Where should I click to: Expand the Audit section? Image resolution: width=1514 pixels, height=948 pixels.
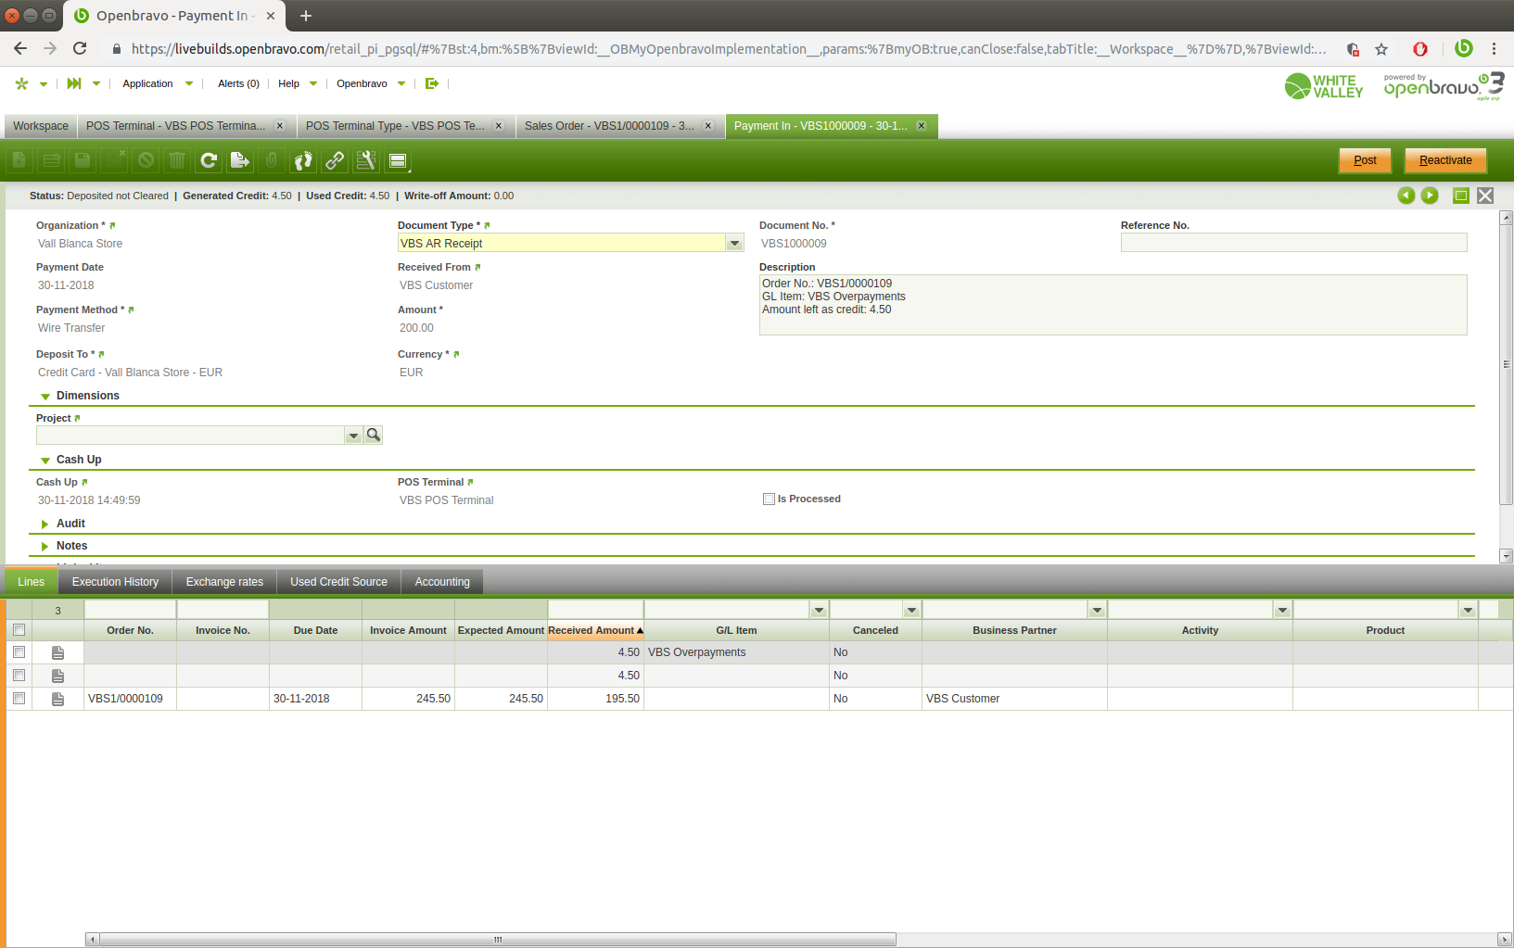[x=45, y=525]
